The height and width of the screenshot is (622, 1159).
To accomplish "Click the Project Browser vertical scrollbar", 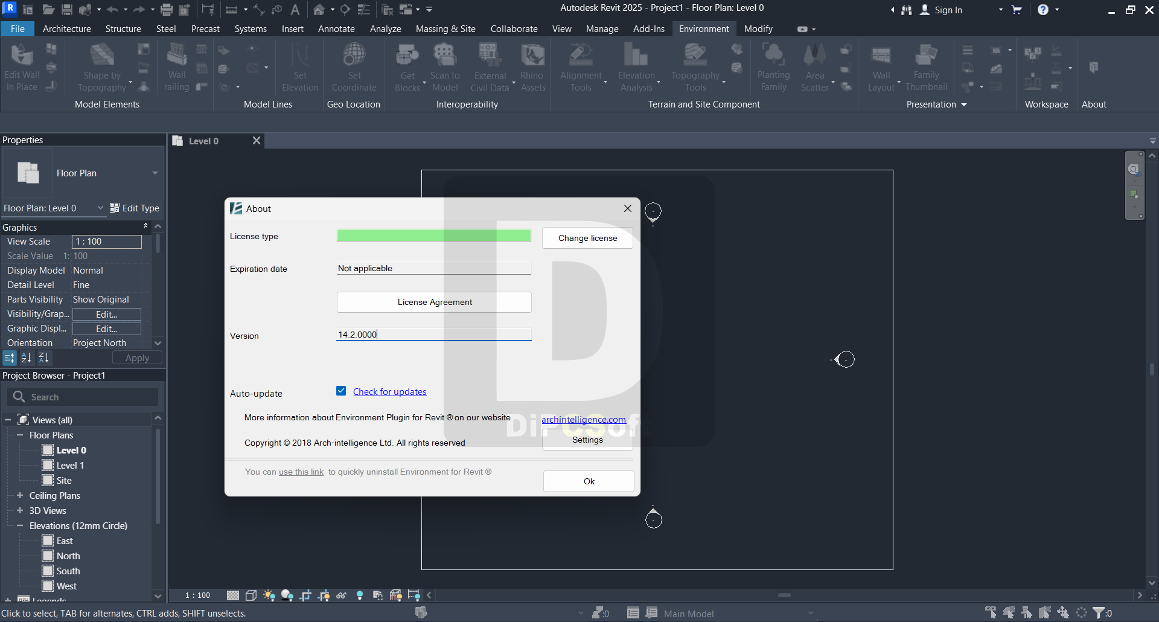I will (x=158, y=477).
